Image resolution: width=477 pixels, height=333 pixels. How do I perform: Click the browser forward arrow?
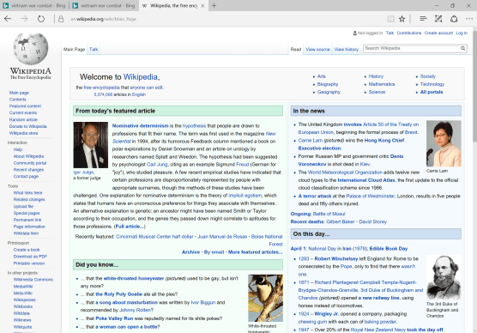pyautogui.click(x=24, y=19)
